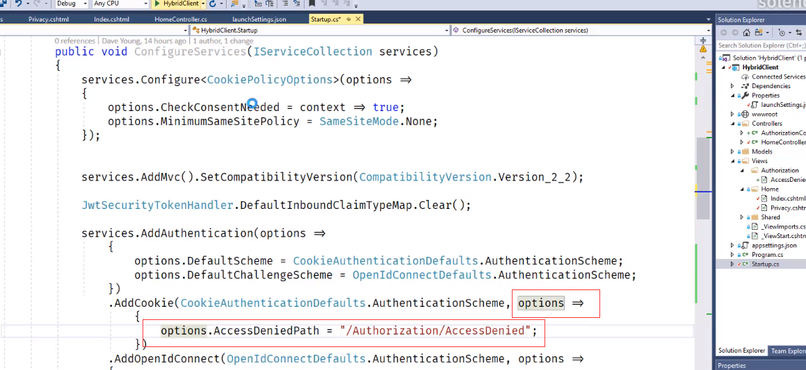Click the Sync with Active Document icon
Image resolution: width=806 pixels, height=370 pixels.
coord(798,33)
